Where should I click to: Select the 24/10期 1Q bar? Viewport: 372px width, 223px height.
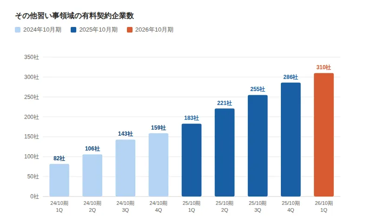(59, 180)
